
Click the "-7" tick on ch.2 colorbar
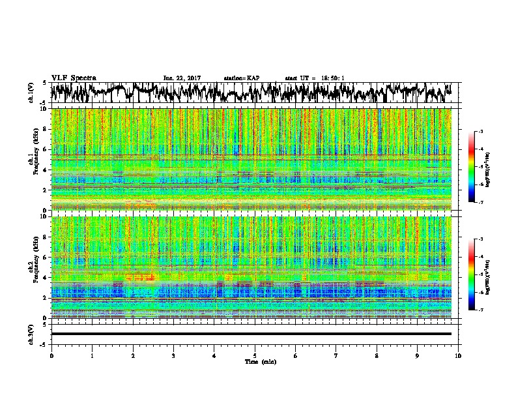[480, 310]
